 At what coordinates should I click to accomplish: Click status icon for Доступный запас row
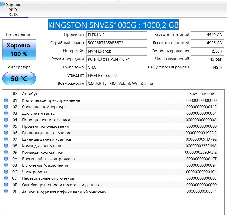pyautogui.click(x=6, y=113)
